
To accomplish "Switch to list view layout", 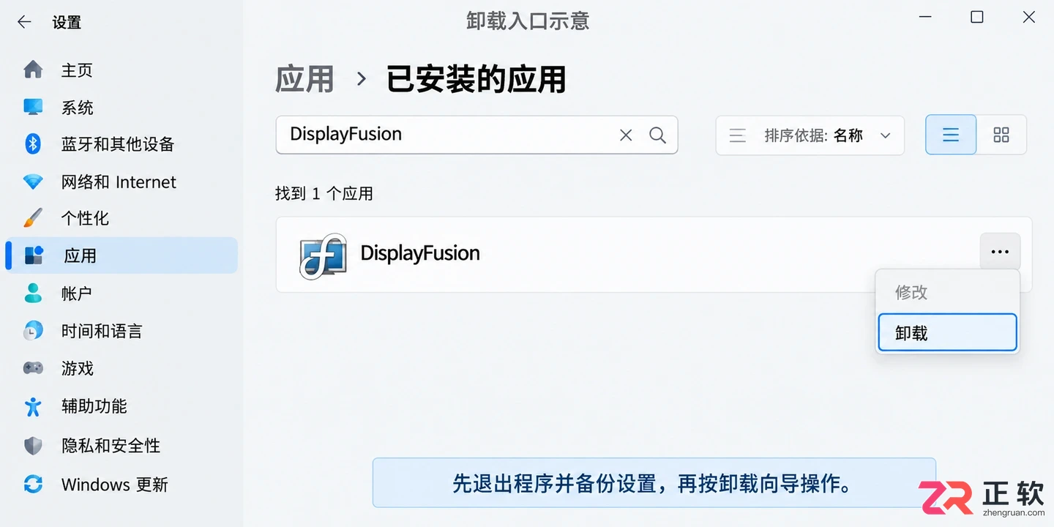I will pos(951,135).
